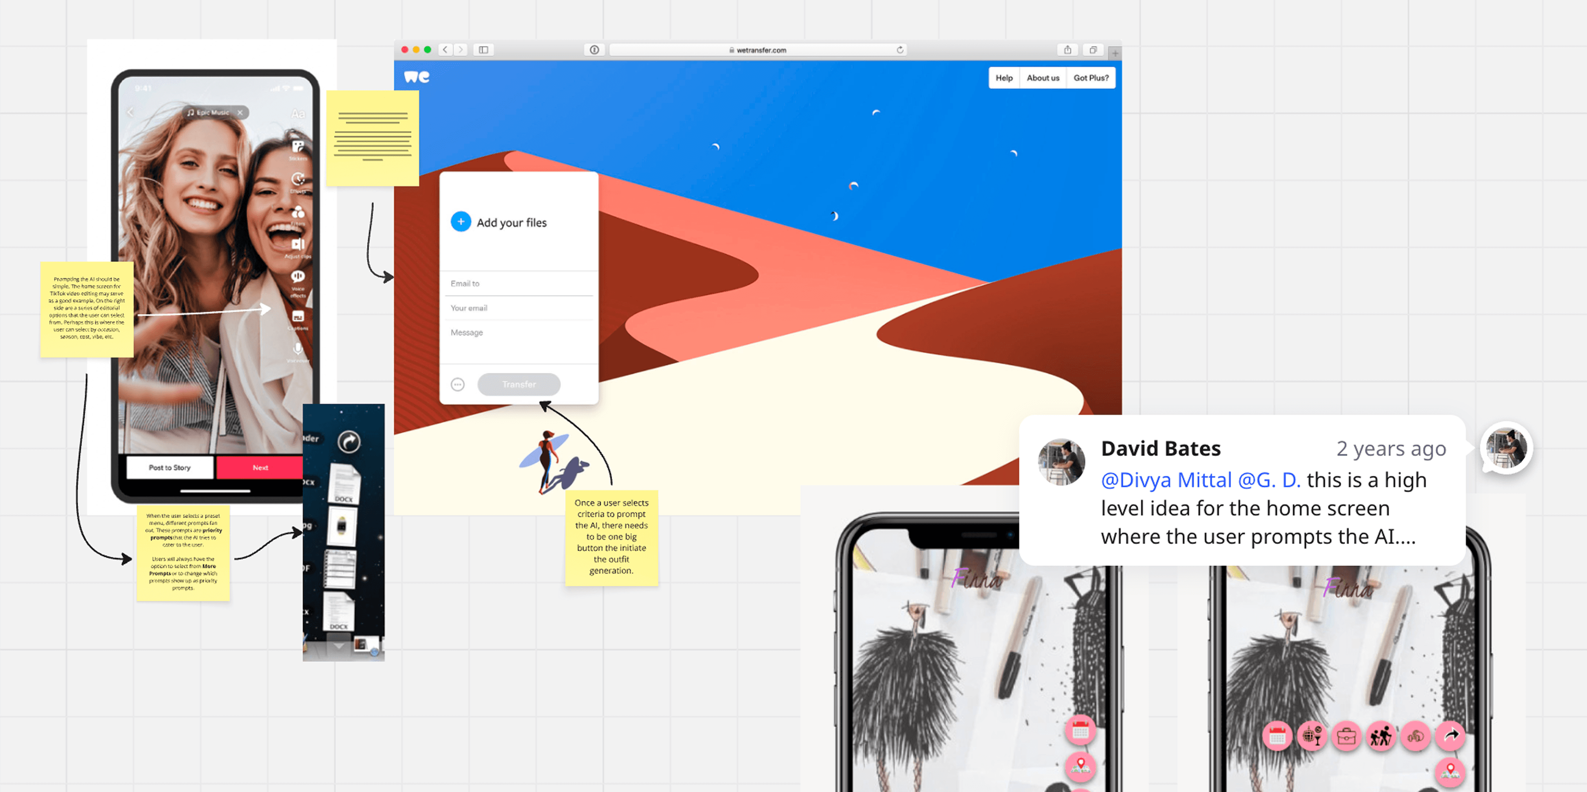This screenshot has height=792, width=1587.
Task: Click the pink share arrow icon on the right phone
Action: [x=1451, y=735]
